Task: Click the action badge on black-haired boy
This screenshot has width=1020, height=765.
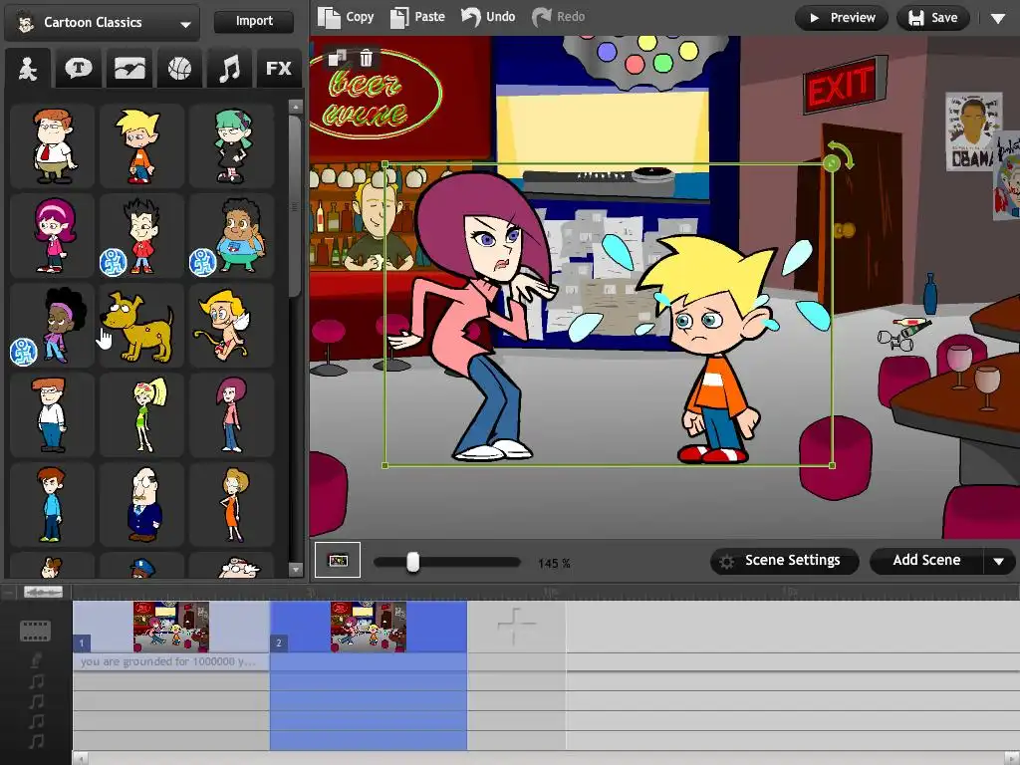Action: click(113, 263)
